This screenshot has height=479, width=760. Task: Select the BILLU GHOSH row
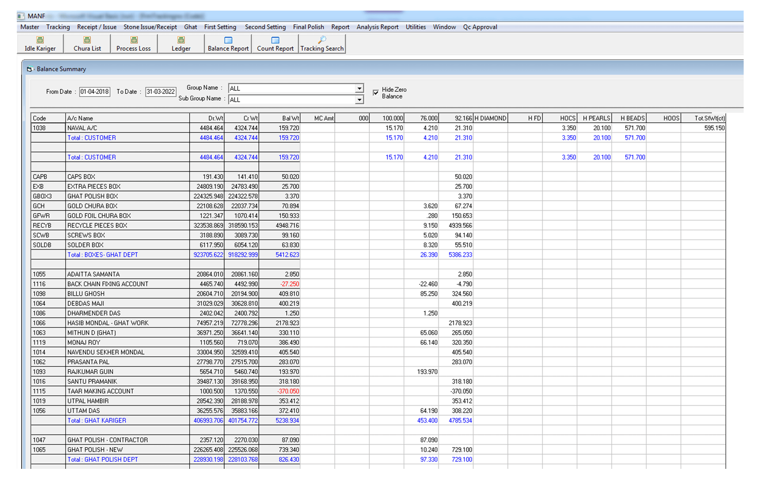click(378, 294)
